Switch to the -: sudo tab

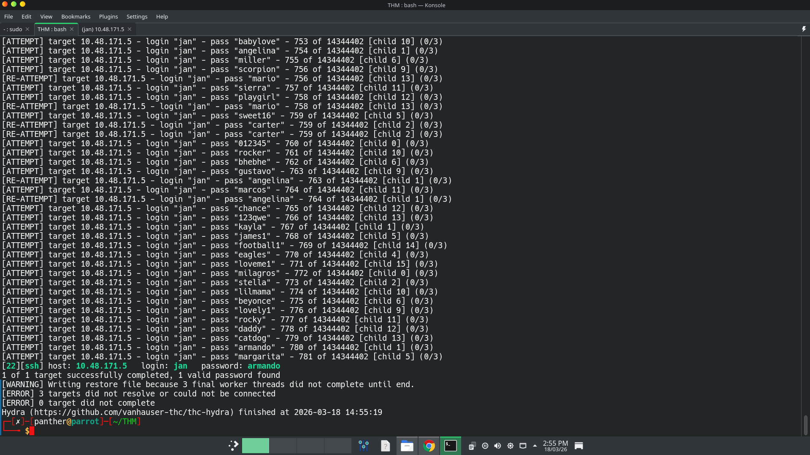[x=12, y=29]
